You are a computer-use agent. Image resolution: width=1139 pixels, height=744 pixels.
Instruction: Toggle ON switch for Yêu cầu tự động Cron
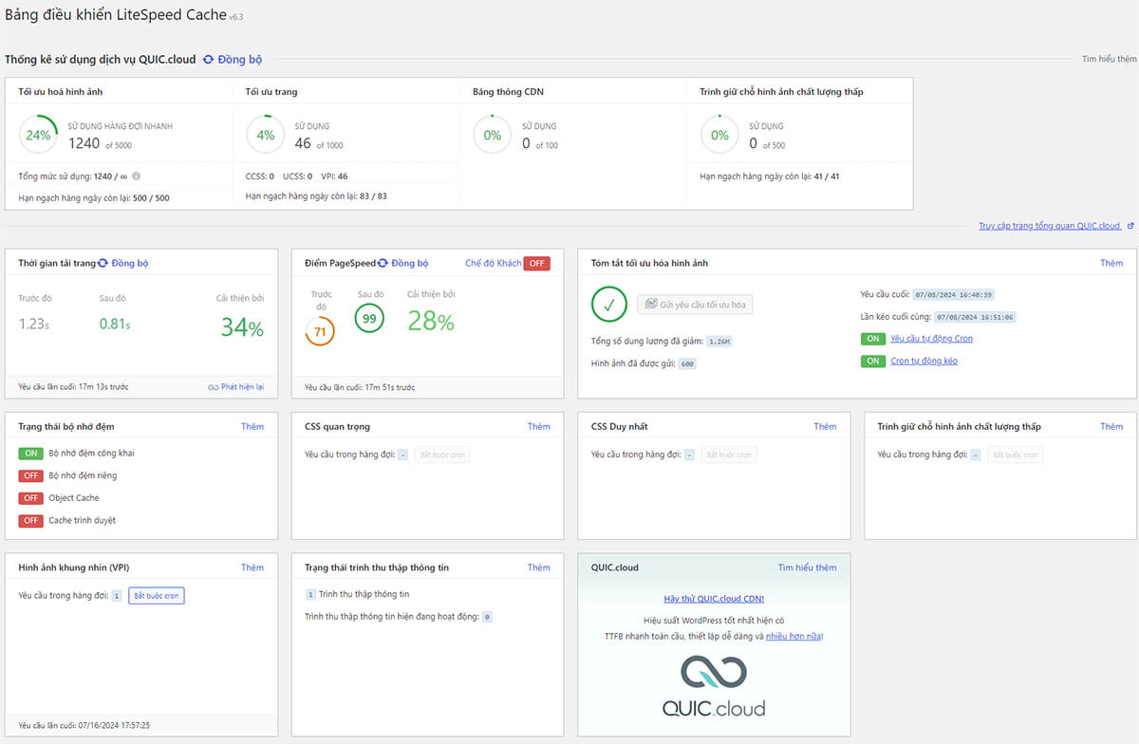[873, 339]
